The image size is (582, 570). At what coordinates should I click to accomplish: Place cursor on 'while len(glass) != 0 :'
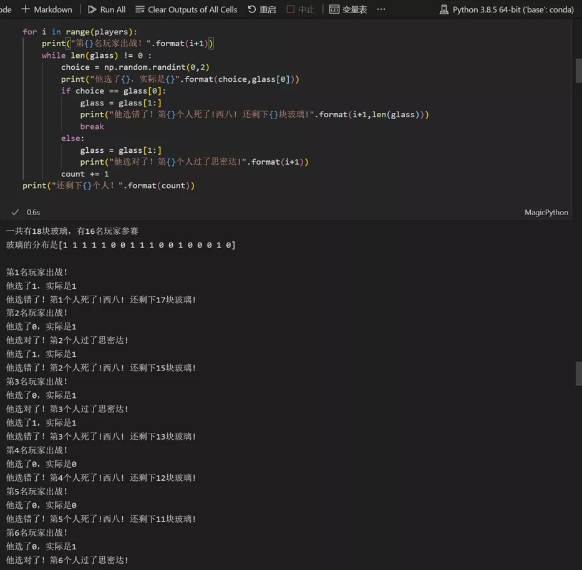(97, 56)
